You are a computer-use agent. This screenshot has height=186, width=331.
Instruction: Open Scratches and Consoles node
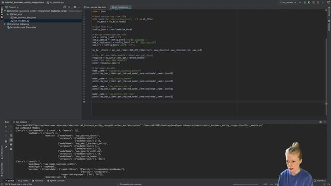(22, 27)
